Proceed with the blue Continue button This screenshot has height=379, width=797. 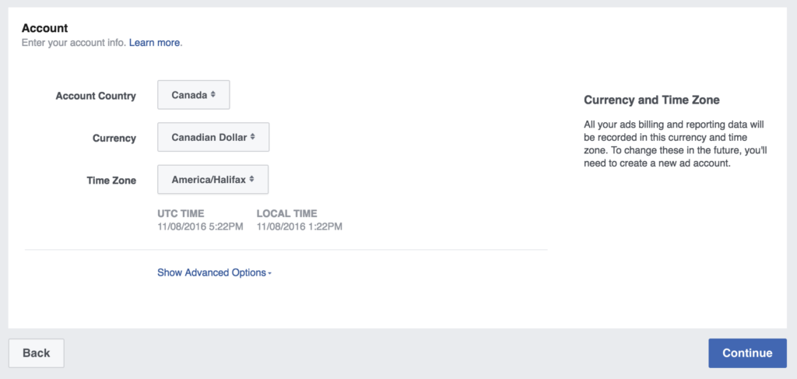pyautogui.click(x=748, y=353)
